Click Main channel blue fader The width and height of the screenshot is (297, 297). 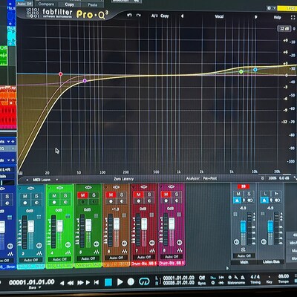(244, 227)
